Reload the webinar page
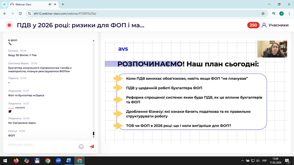 [20, 14]
